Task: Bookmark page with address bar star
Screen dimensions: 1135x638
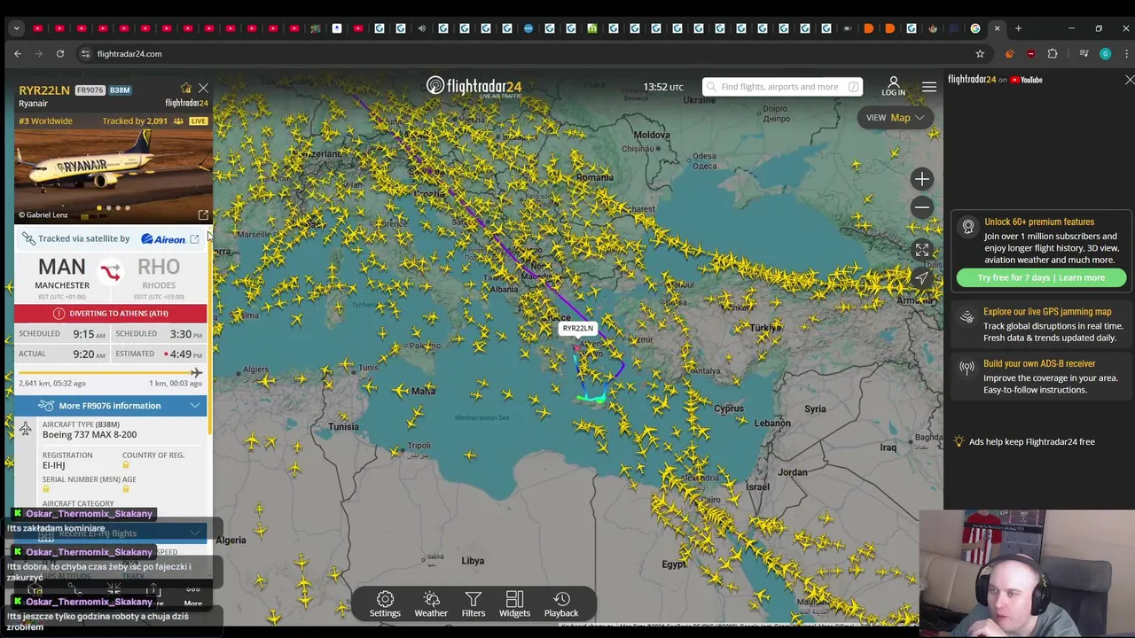Action: tap(980, 54)
